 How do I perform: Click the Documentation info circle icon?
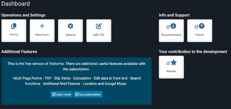pos(174,26)
